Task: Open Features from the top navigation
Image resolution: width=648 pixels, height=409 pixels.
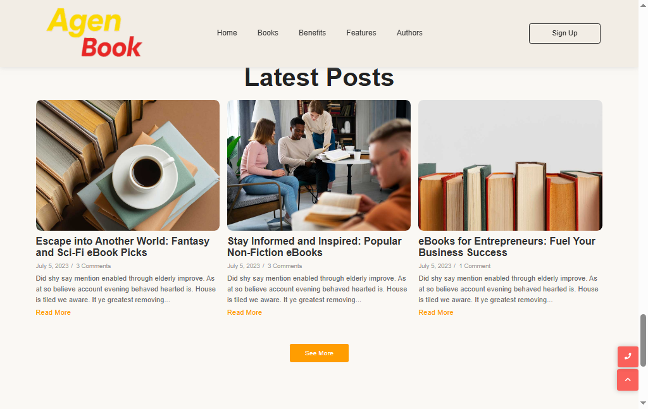Action: (x=361, y=33)
